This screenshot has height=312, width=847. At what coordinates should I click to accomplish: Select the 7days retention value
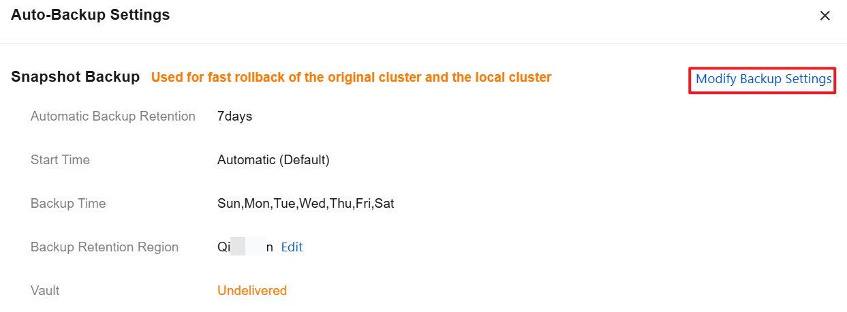pos(234,116)
